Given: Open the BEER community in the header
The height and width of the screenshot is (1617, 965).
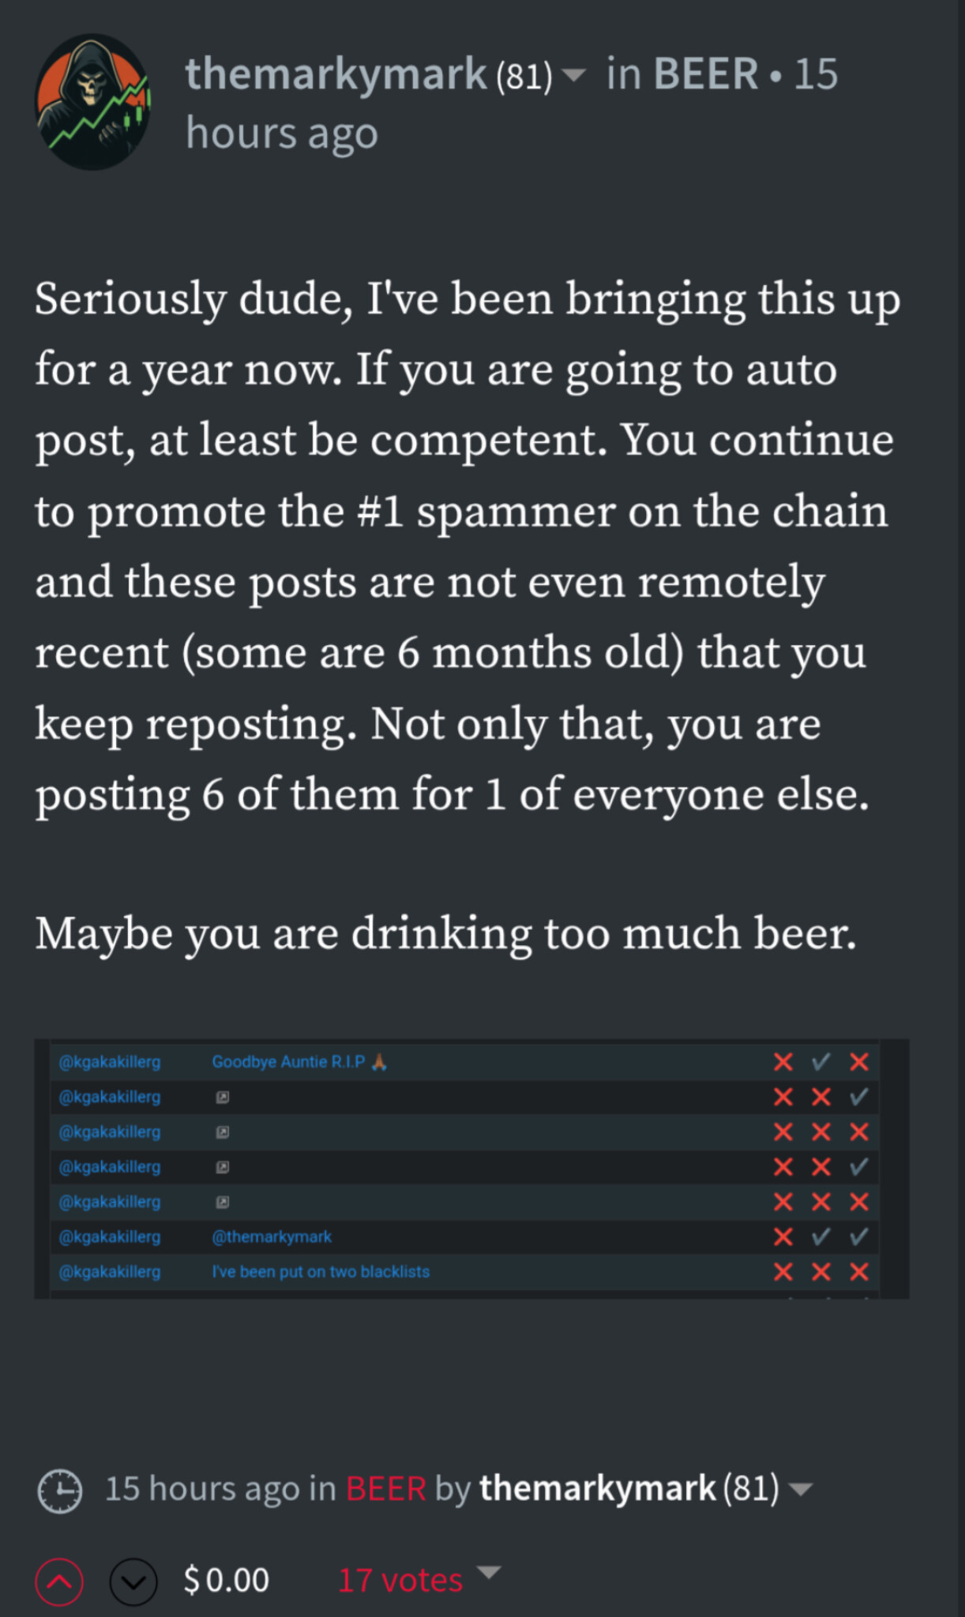Looking at the screenshot, I should [x=706, y=74].
